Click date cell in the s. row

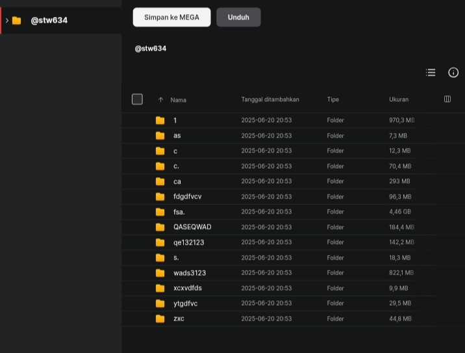(266, 258)
